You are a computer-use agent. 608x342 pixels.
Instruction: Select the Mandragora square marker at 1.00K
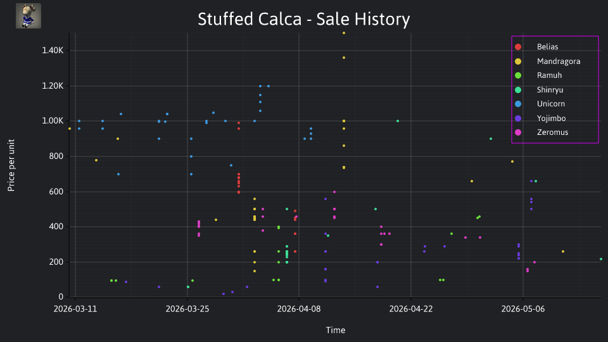click(x=344, y=121)
